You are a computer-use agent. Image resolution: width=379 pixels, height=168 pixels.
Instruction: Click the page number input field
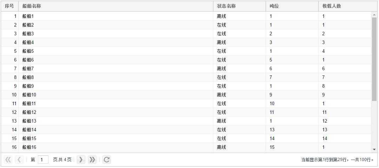tap(43, 160)
